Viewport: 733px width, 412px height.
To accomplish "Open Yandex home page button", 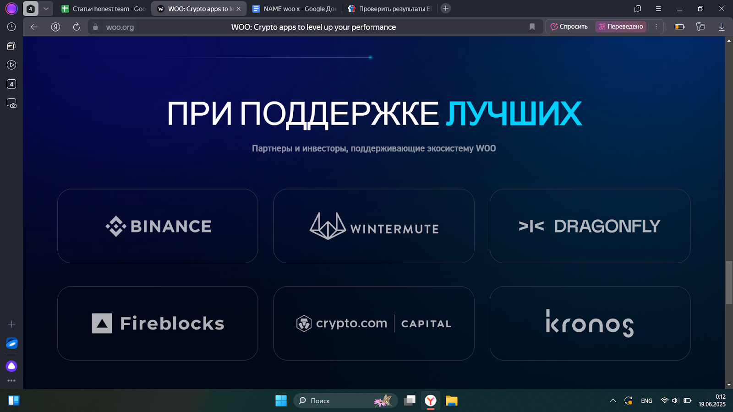I will (x=55, y=27).
